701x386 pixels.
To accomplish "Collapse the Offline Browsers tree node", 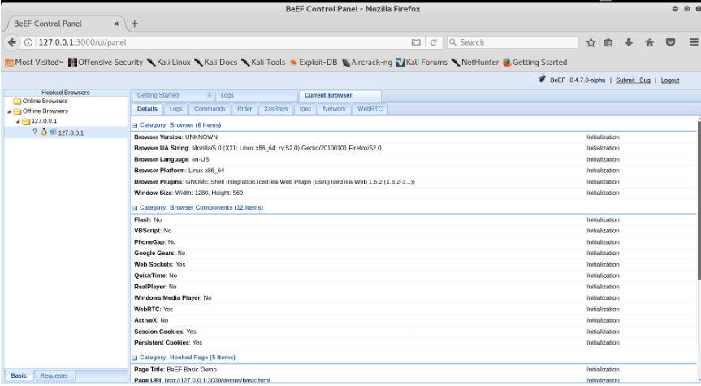I will pyautogui.click(x=10, y=111).
